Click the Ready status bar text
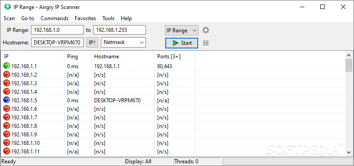This screenshot has width=354, height=166. [9, 162]
